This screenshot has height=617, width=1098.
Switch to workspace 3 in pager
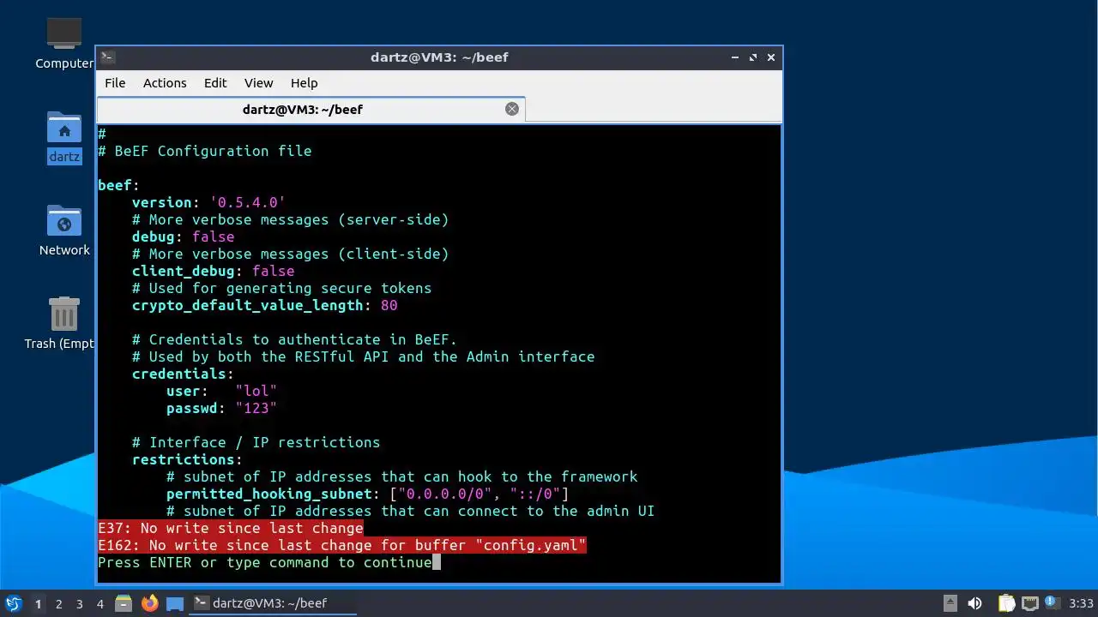coord(79,603)
